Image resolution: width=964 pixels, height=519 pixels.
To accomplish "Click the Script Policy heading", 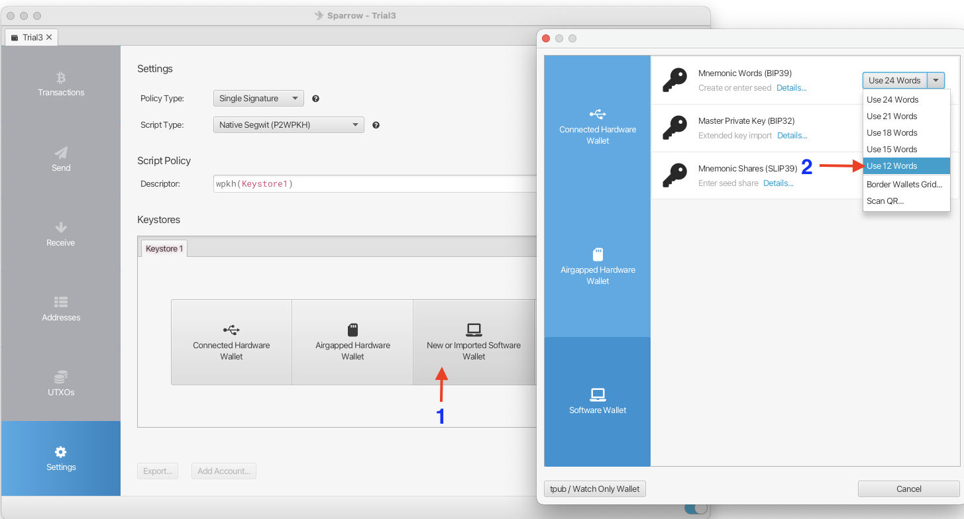I will (164, 161).
